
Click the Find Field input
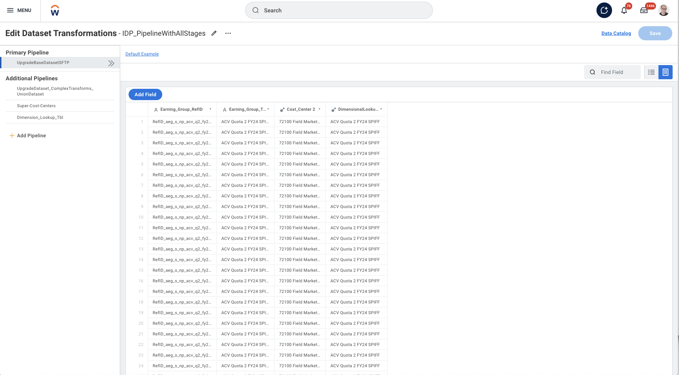612,72
